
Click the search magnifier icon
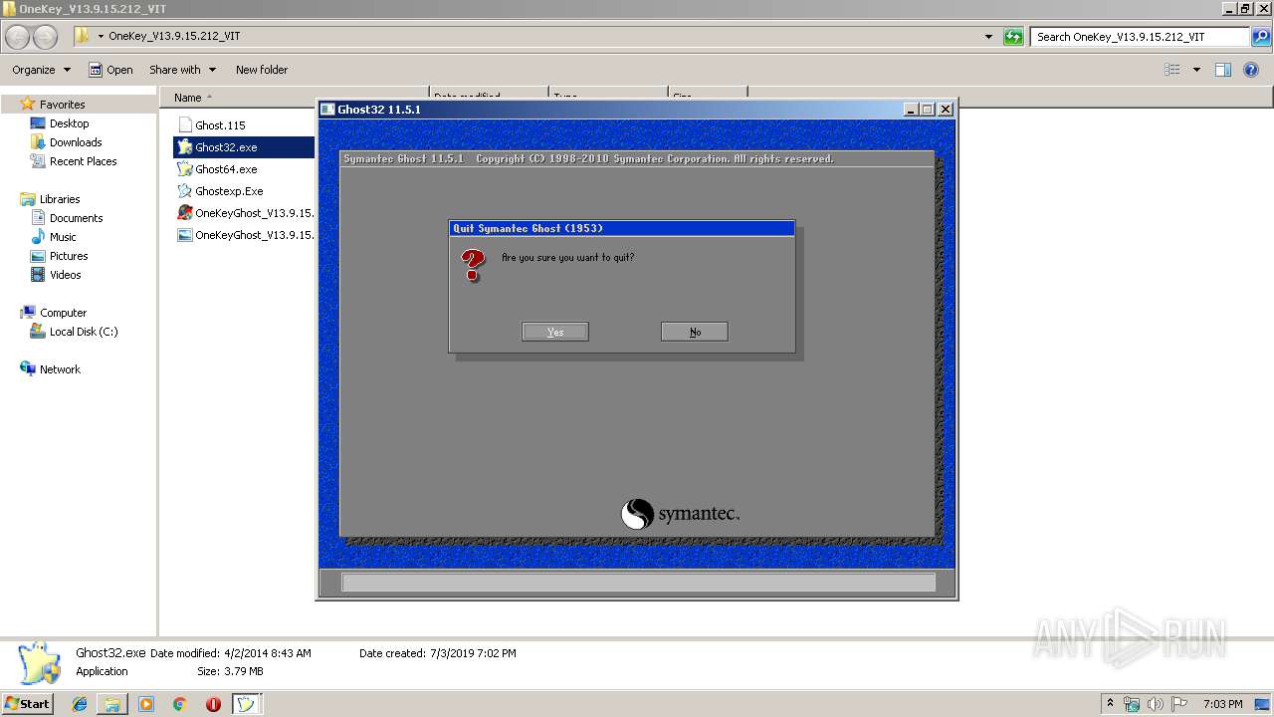[1260, 37]
